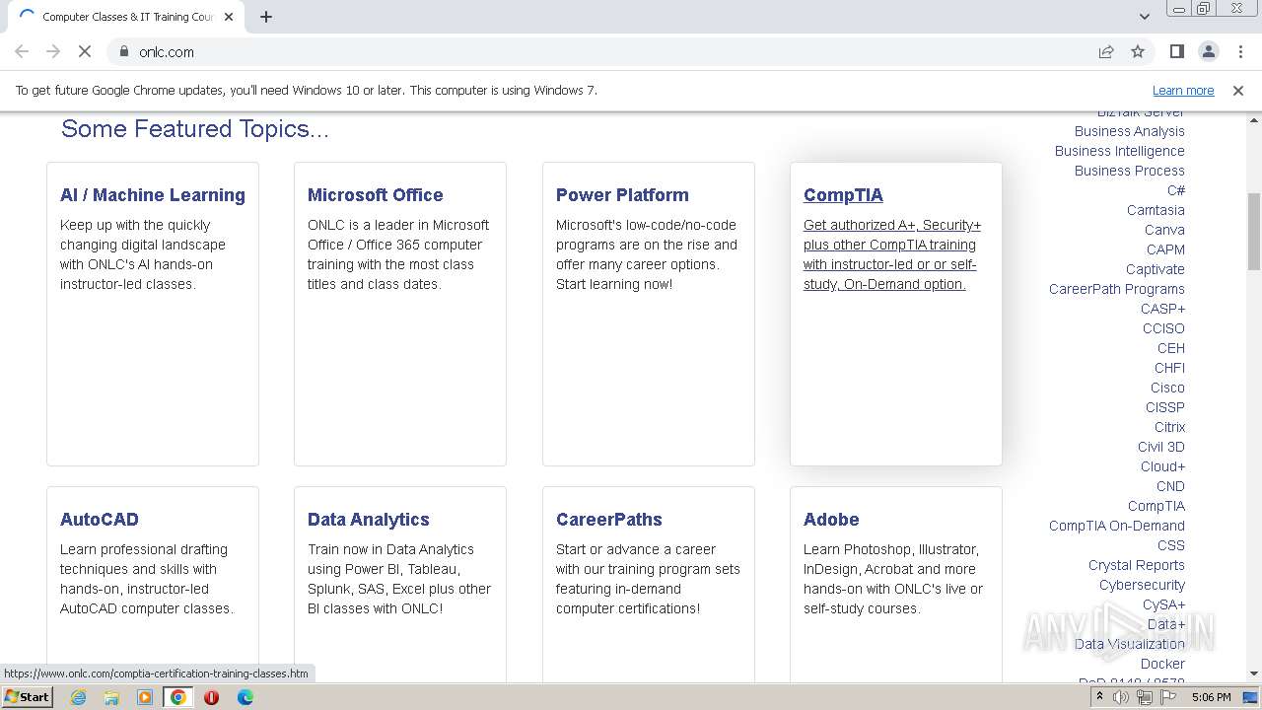Dismiss the Chrome update notification bar
The image size is (1262, 710).
1238,90
